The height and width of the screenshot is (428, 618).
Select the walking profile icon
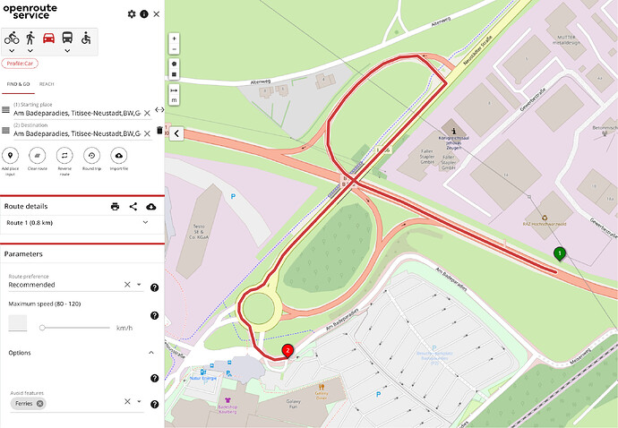pyautogui.click(x=30, y=39)
